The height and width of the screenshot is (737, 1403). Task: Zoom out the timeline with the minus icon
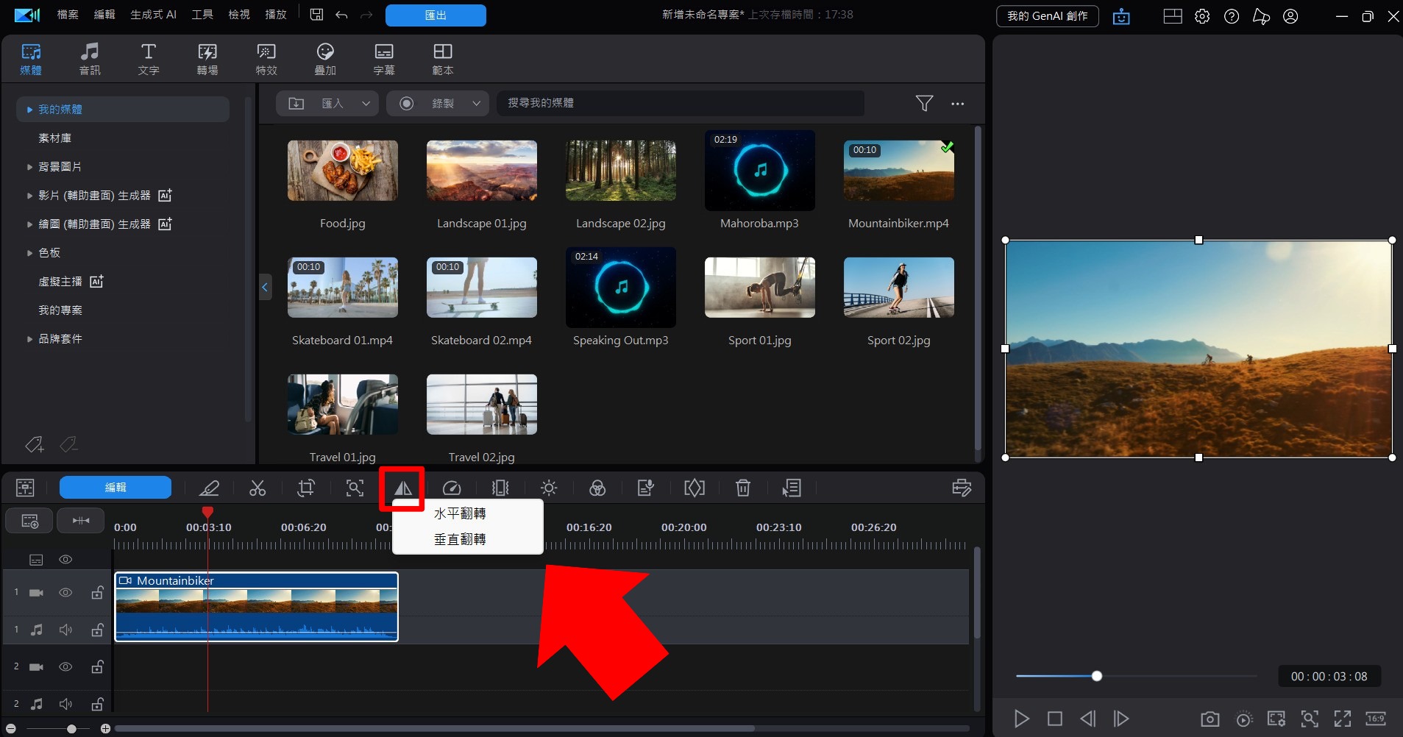pos(11,729)
